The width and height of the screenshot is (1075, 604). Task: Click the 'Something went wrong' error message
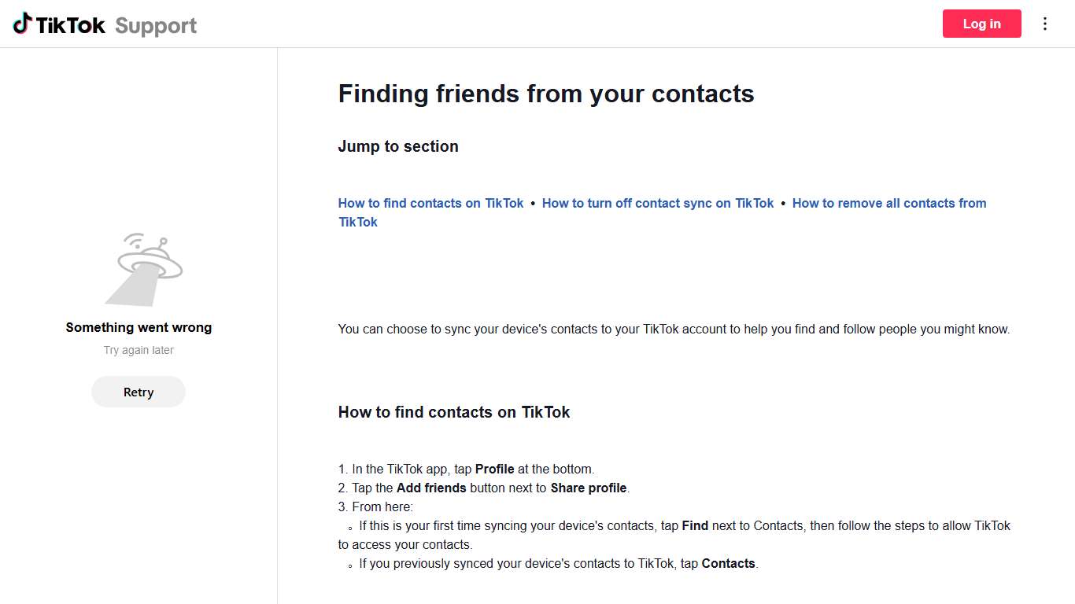(139, 327)
